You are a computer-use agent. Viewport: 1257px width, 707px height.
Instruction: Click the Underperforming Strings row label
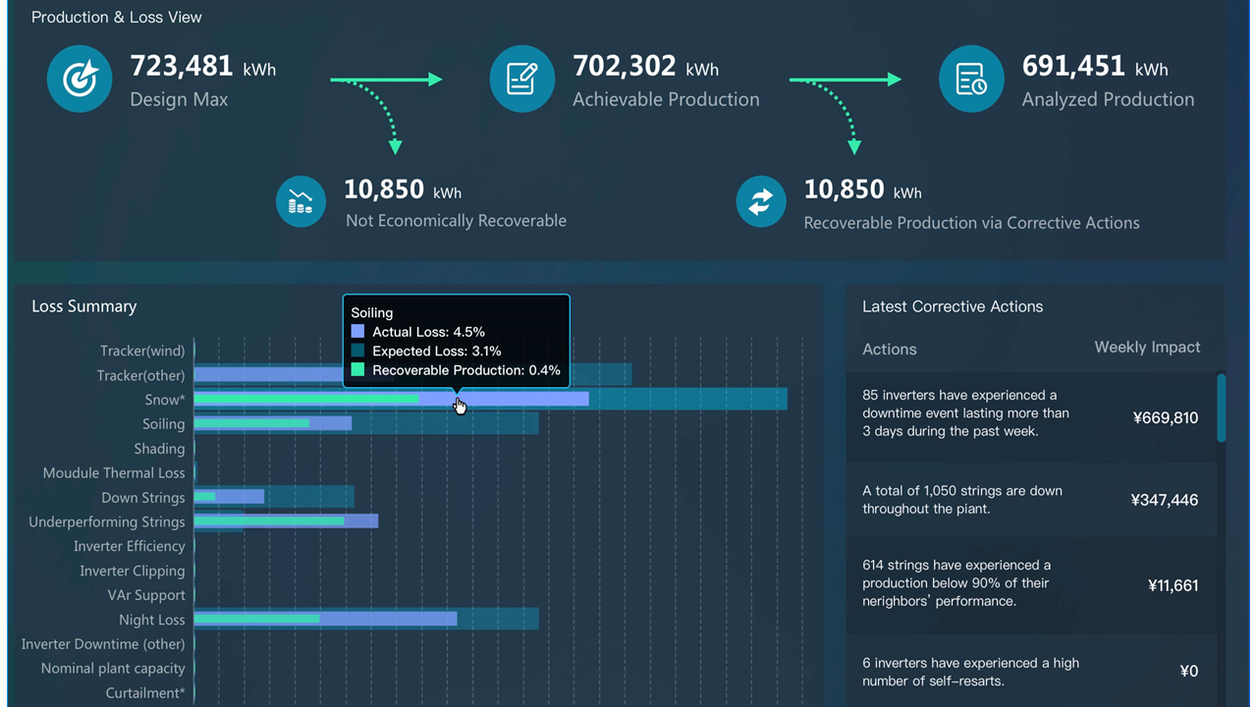(107, 521)
